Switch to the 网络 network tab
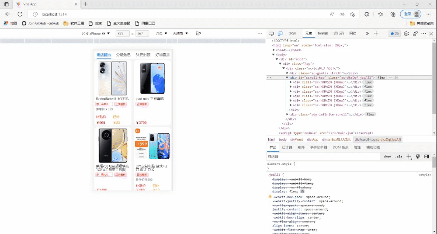Screen dimensions: 437x234 pyautogui.click(x=353, y=34)
